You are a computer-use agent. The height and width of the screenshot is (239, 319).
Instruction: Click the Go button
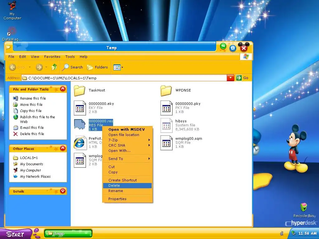coord(242,78)
